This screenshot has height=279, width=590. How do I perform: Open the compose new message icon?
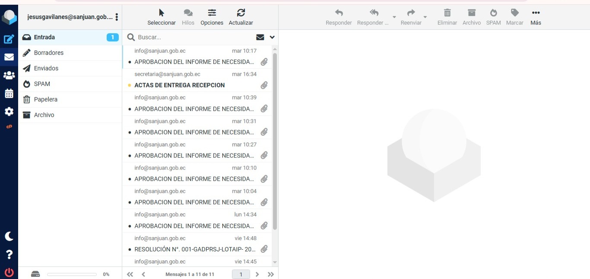point(9,40)
